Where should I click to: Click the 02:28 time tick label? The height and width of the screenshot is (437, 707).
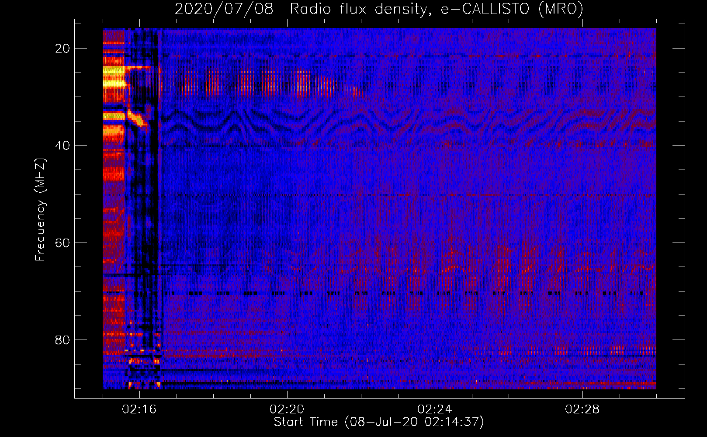582,409
